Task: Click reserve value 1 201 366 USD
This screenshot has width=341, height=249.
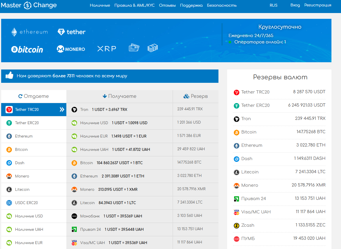Action: pyautogui.click(x=189, y=122)
